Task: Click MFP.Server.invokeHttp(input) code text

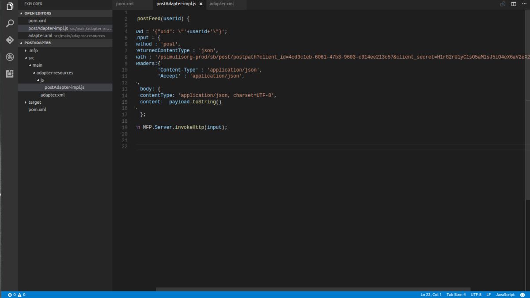Action: tap(184, 127)
